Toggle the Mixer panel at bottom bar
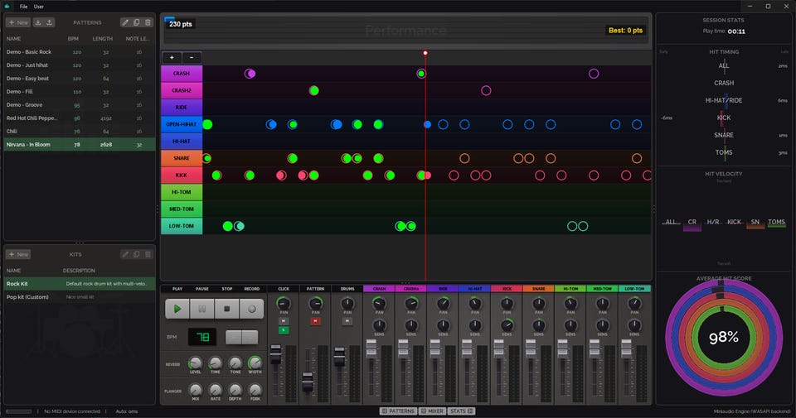 431,411
